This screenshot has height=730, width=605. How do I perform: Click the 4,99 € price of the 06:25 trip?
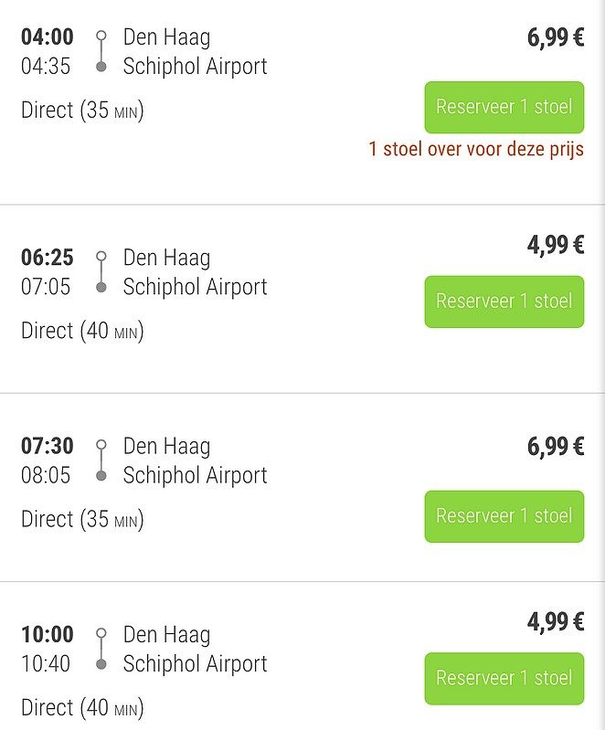pos(556,245)
